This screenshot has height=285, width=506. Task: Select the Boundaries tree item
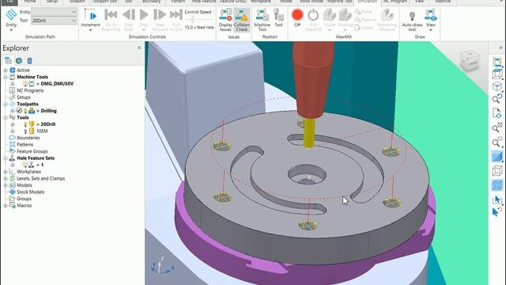tap(28, 138)
